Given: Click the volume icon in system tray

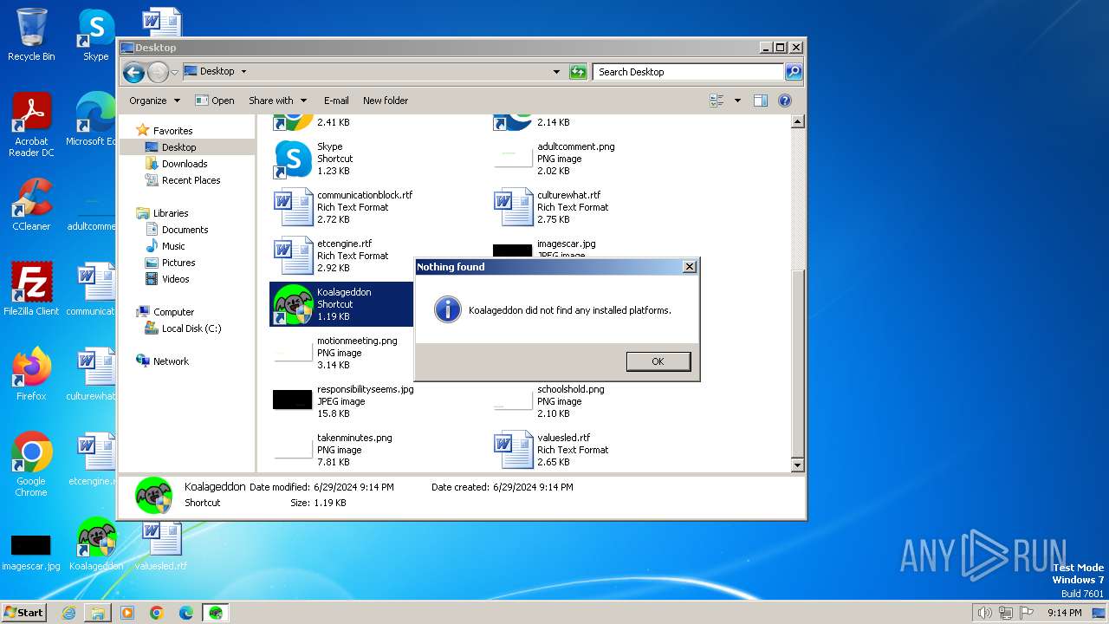Looking at the screenshot, I should pyautogui.click(x=984, y=613).
